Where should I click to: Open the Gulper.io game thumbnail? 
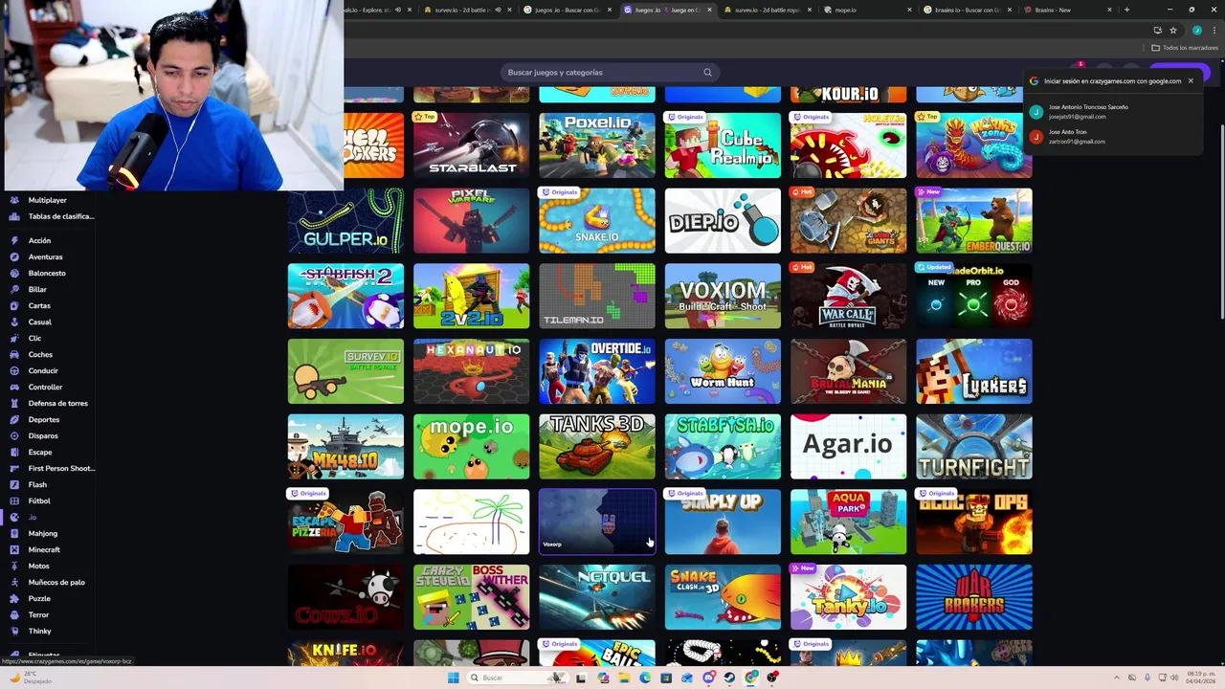[x=345, y=221]
